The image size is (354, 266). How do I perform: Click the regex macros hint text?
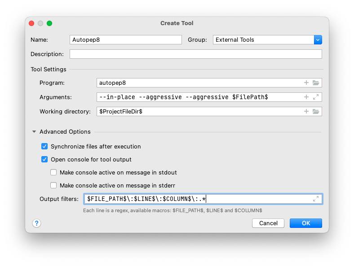pyautogui.click(x=173, y=210)
